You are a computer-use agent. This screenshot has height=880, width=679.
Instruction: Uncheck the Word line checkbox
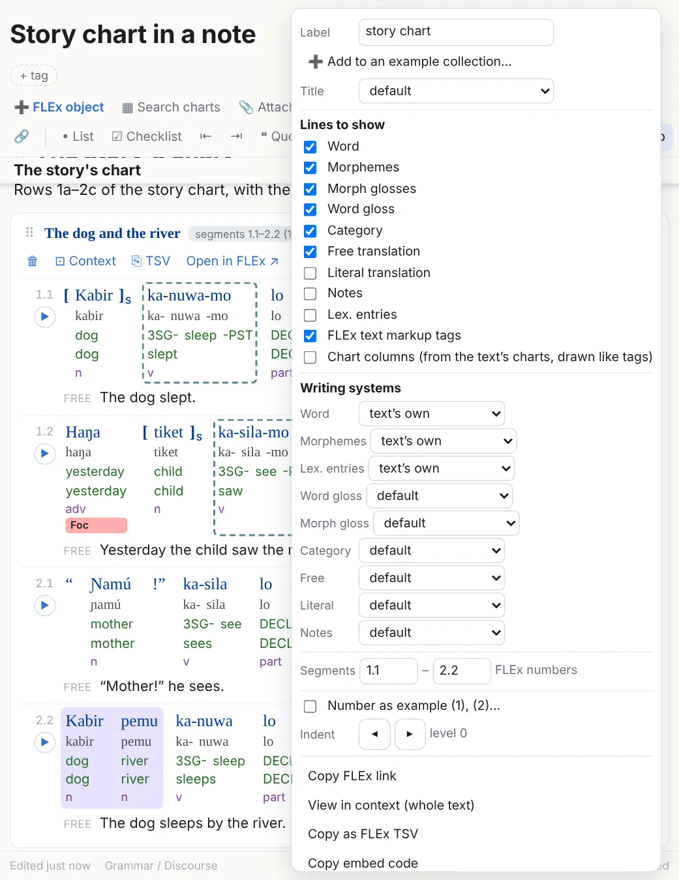coord(310,147)
